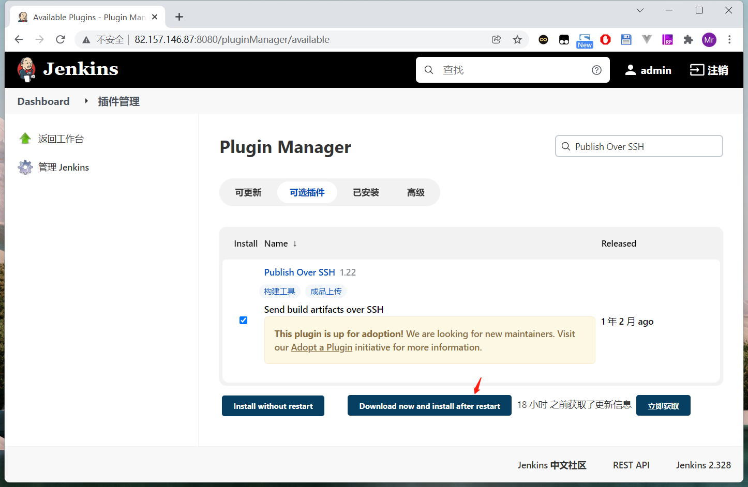
Task: Click the Jenkins title text in header
Action: (x=81, y=69)
